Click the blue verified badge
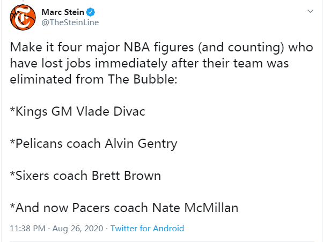This screenshot has width=323, height=242. point(90,12)
